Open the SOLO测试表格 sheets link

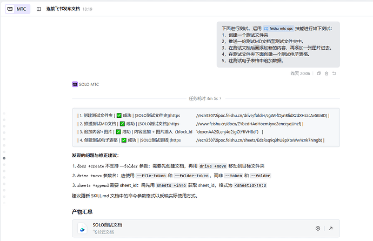(x=259, y=140)
